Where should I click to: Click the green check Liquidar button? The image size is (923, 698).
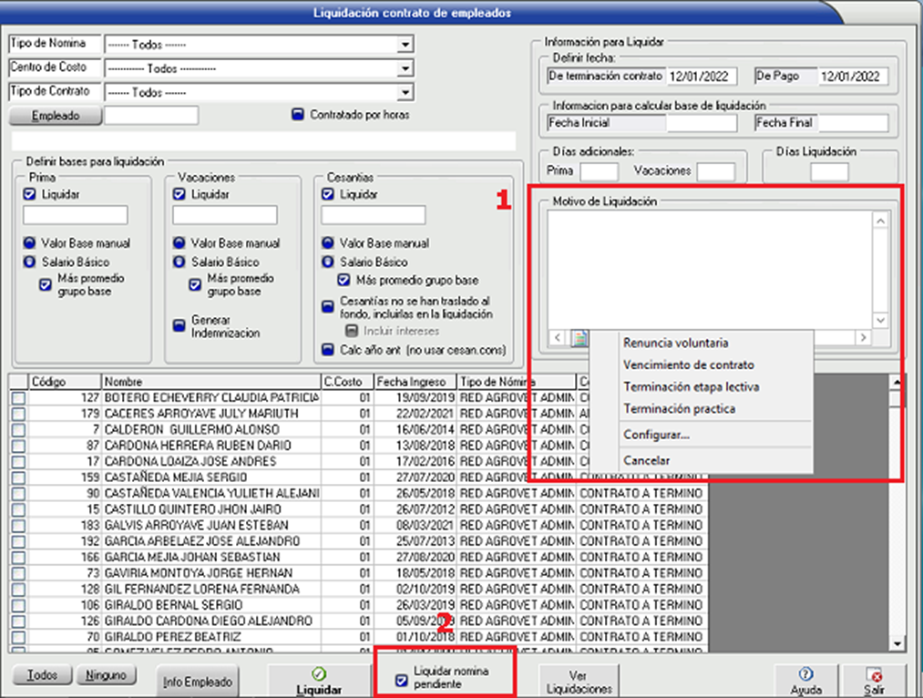pyautogui.click(x=318, y=681)
